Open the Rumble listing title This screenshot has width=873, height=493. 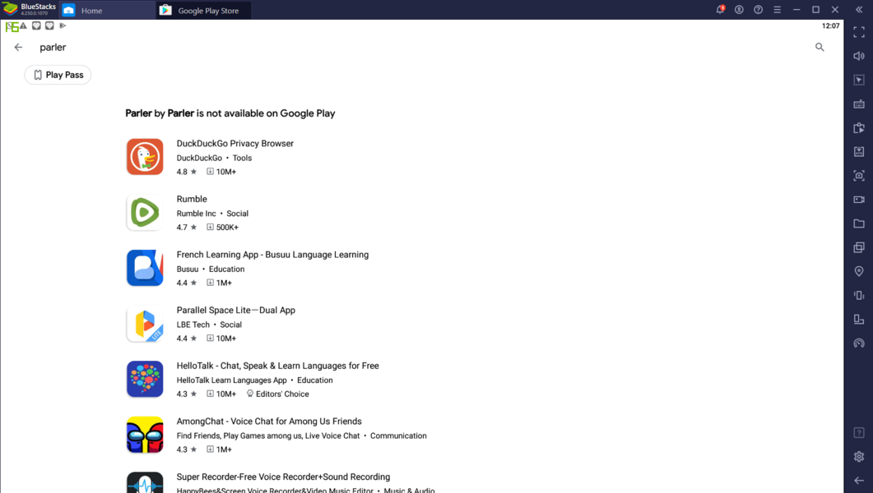pos(192,199)
